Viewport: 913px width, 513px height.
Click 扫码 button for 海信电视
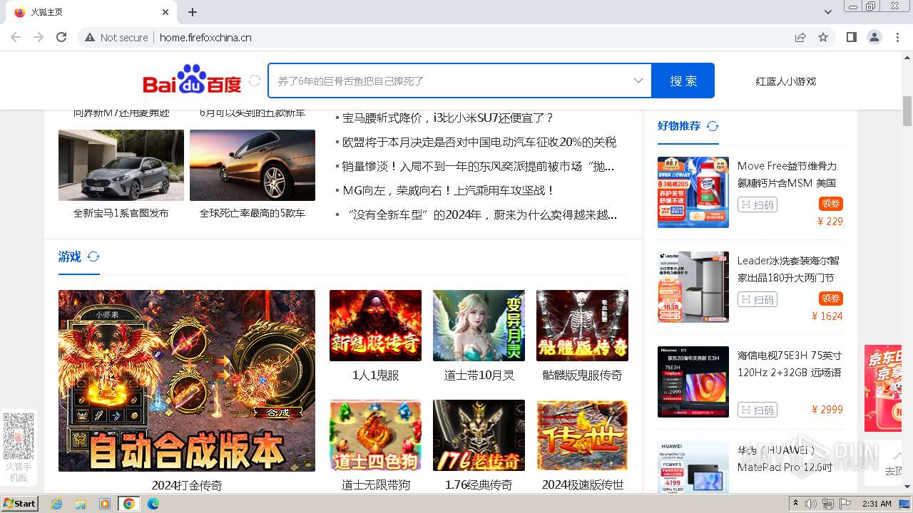pos(758,410)
